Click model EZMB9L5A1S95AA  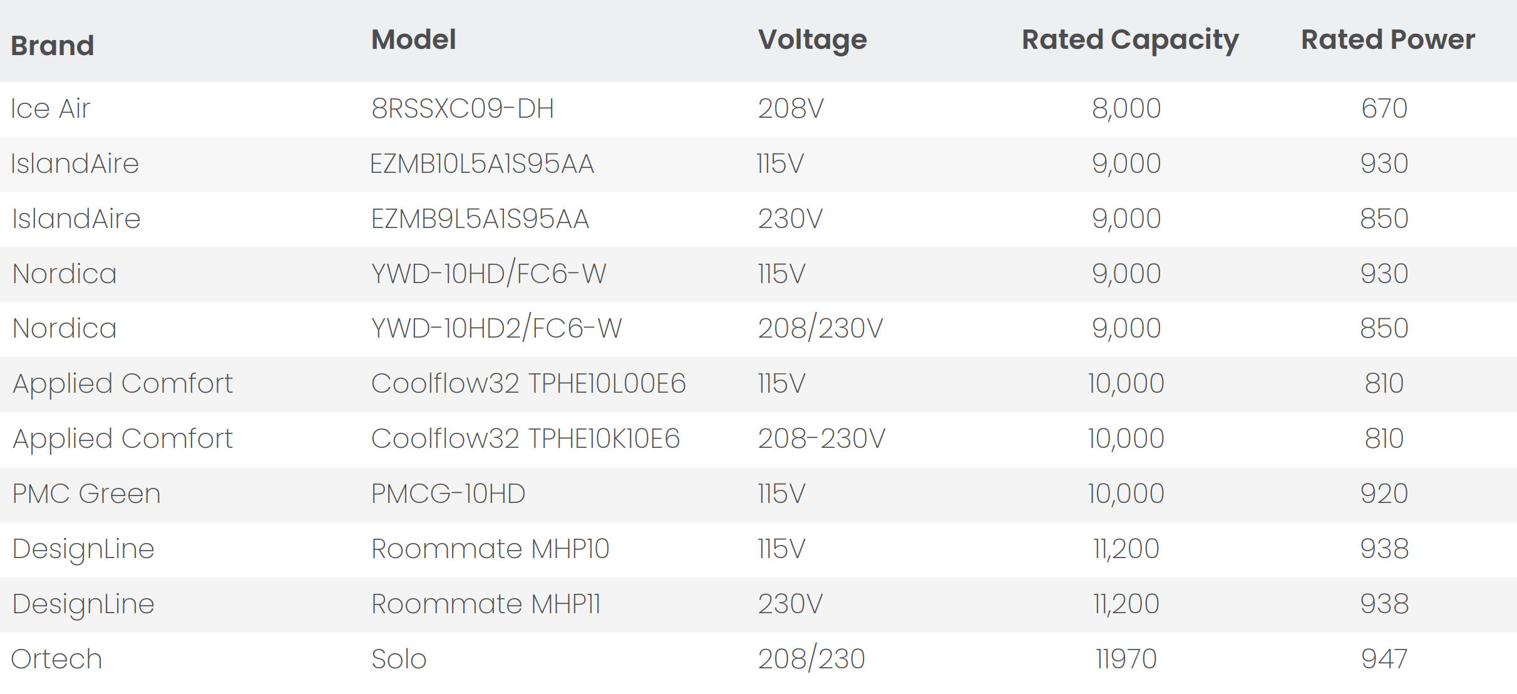coord(480,219)
